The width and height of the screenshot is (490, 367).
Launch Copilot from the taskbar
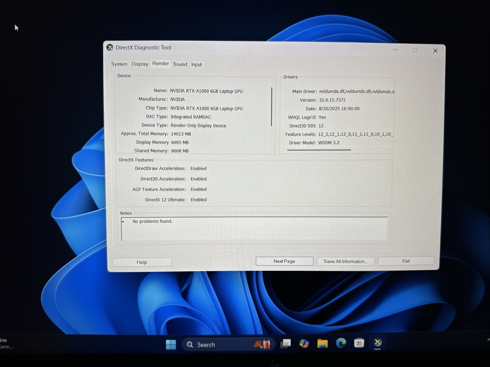click(304, 344)
